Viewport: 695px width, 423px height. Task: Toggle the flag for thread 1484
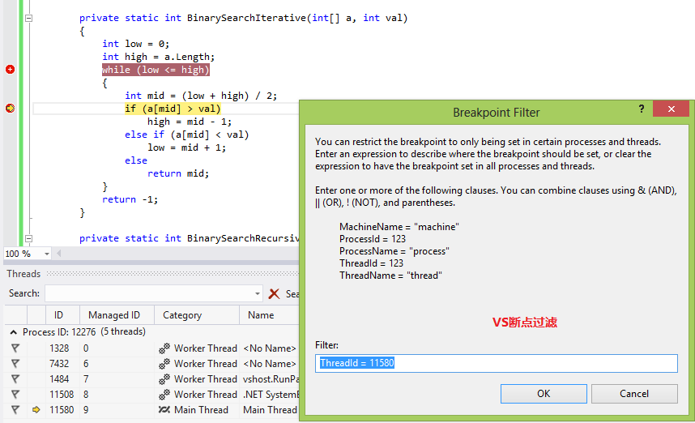tap(15, 379)
